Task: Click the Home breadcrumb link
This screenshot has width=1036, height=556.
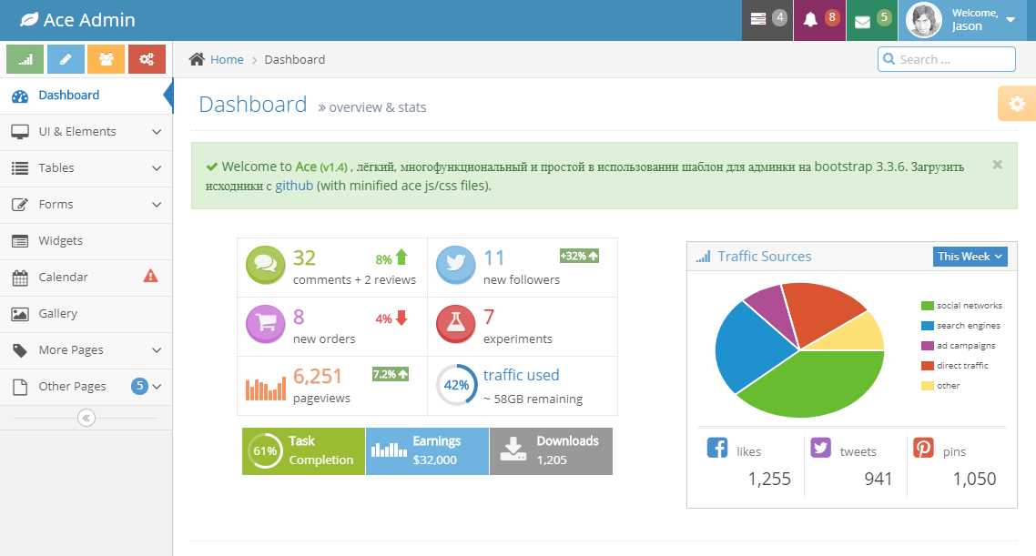Action: (x=227, y=59)
